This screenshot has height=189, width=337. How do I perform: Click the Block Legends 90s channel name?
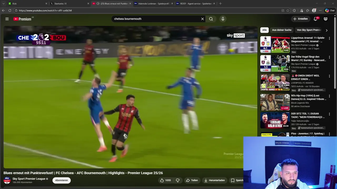(301, 103)
